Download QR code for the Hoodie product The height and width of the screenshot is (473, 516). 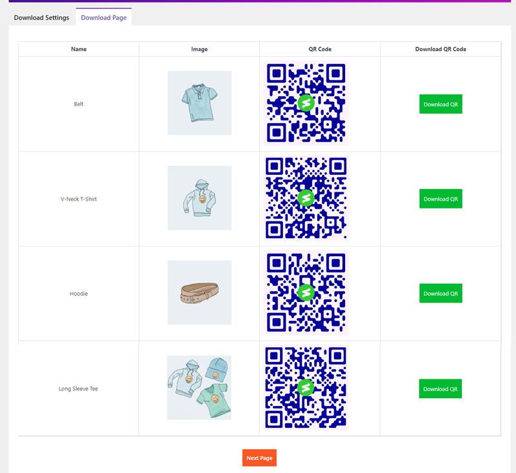point(441,293)
